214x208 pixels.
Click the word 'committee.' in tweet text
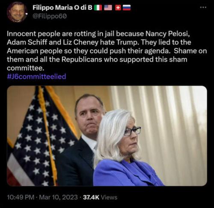26,68
